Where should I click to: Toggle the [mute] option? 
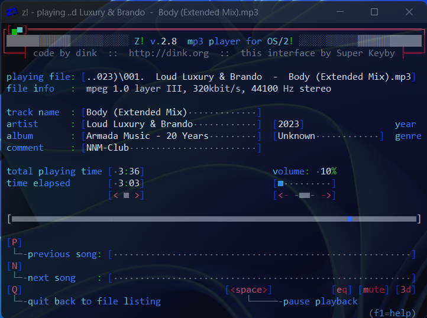click(x=374, y=290)
